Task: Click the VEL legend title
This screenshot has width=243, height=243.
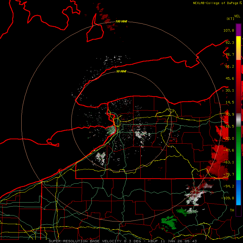Action: pos(237,16)
